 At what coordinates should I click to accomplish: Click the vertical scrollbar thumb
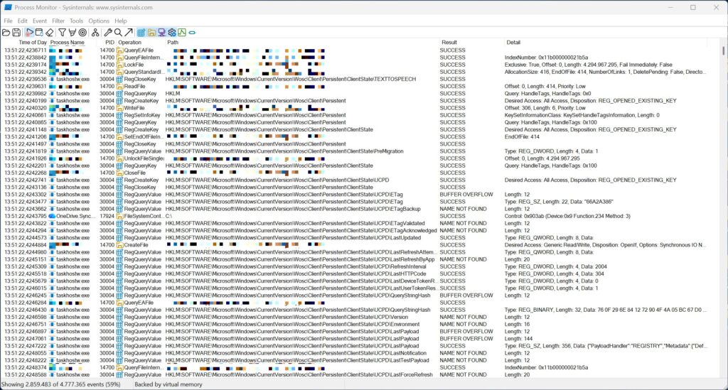point(723,50)
